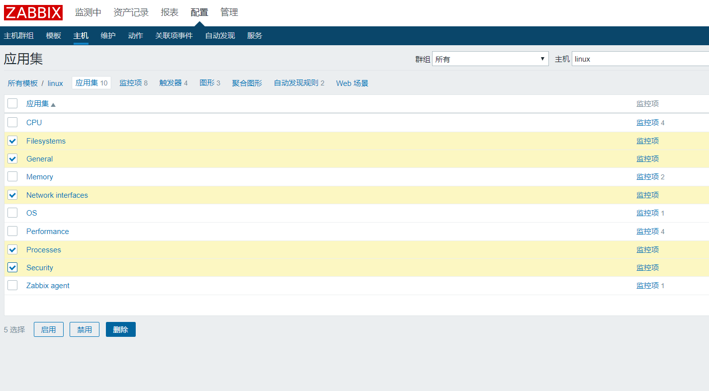Open 监控项 link in the Filesystems row
The image size is (709, 391).
[647, 141]
